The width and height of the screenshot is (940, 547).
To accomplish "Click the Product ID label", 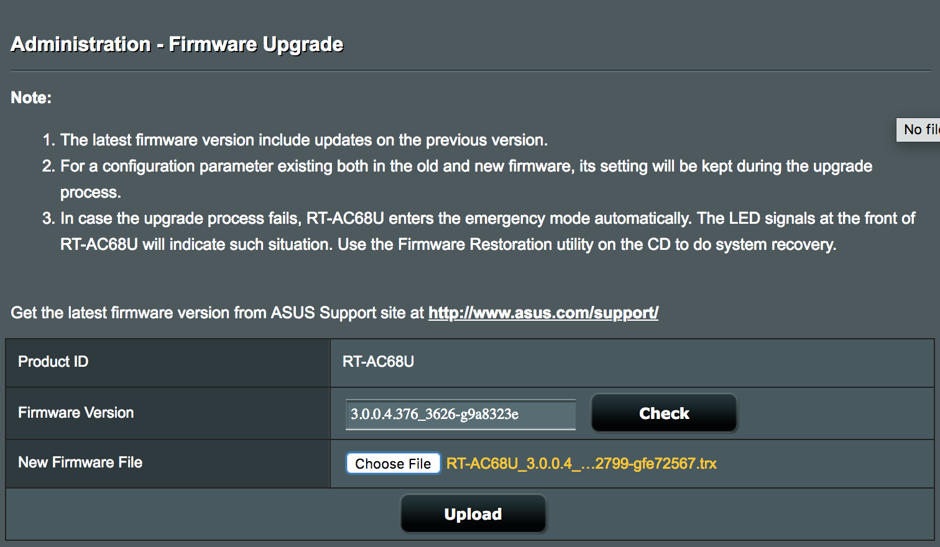I will [53, 362].
